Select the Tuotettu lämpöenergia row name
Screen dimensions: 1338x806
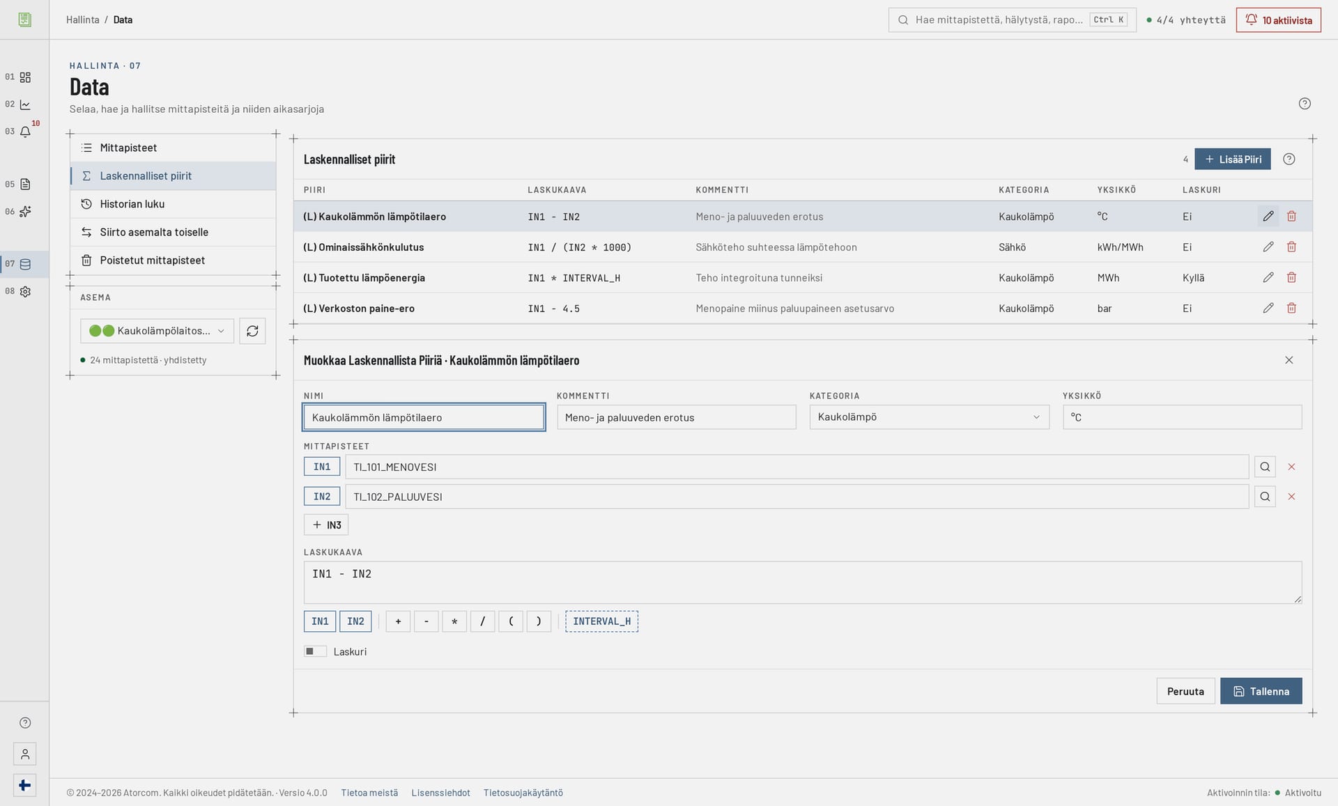pos(364,278)
